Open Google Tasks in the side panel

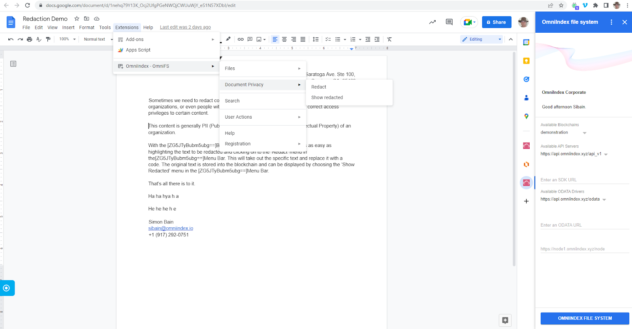526,79
